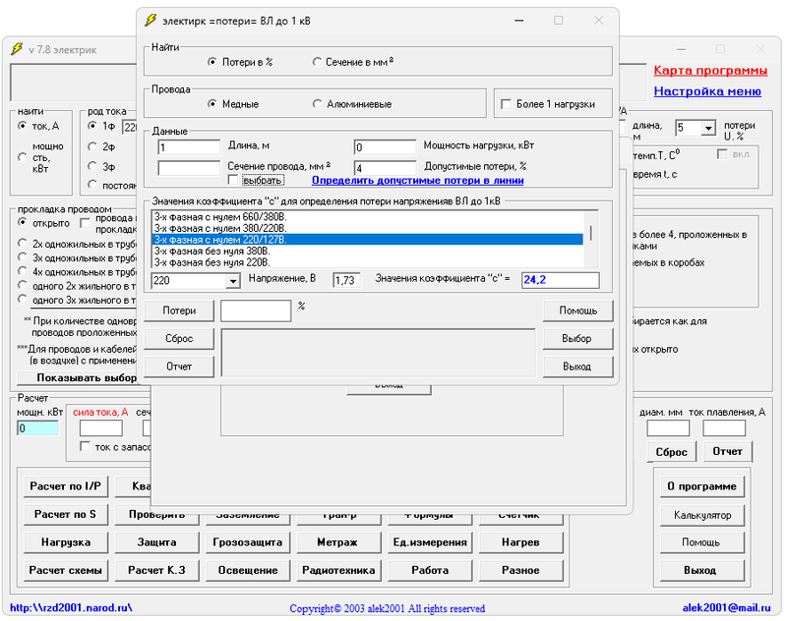Click Отчет button in main window
The height and width of the screenshot is (621, 787).
point(727,452)
